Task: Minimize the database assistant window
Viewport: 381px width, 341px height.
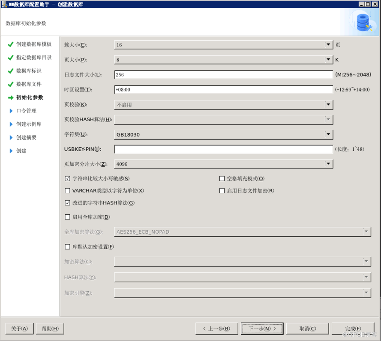Action: tap(361, 4)
